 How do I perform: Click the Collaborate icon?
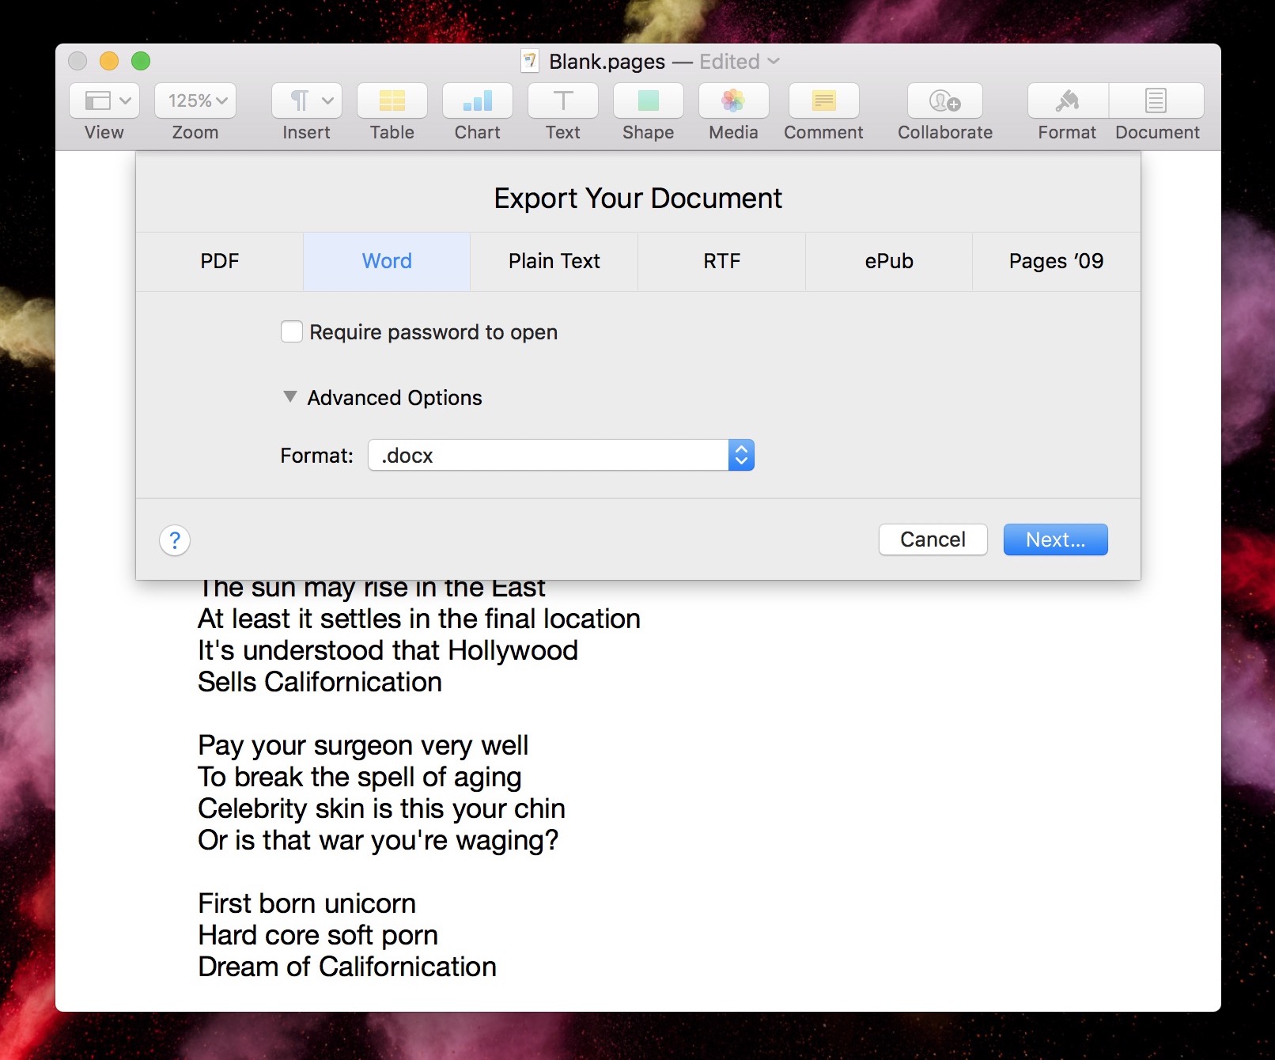click(945, 100)
